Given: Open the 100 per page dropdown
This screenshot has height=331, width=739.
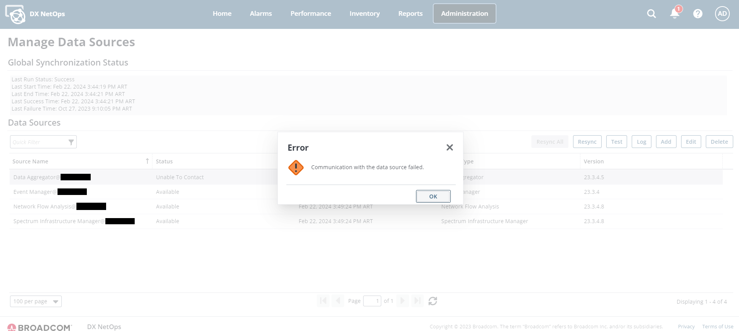Looking at the screenshot, I should (36, 301).
